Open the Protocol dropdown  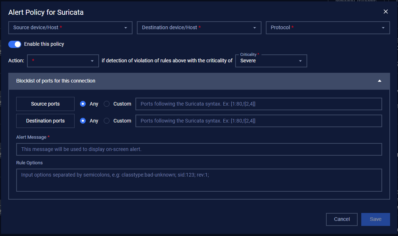(x=328, y=28)
